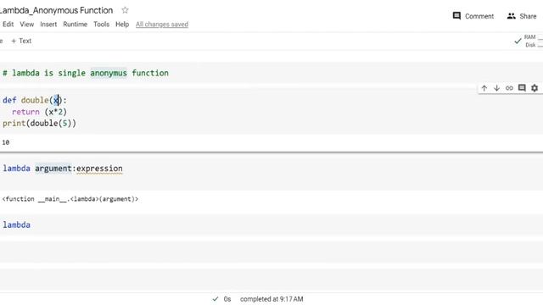Move cell down with the down arrow icon
The height and width of the screenshot is (305, 543).
click(x=496, y=88)
